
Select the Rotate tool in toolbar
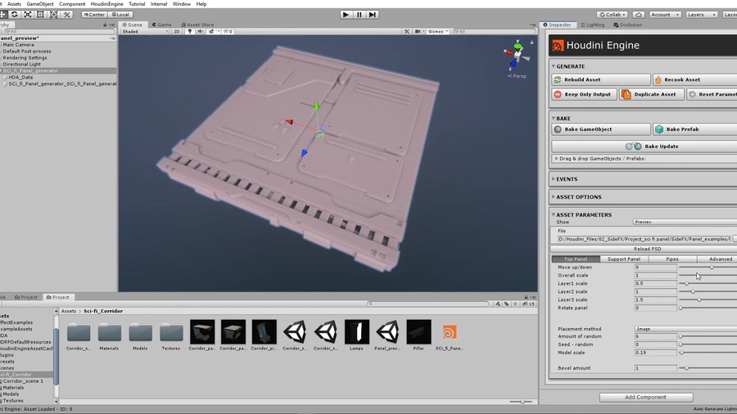click(15, 15)
